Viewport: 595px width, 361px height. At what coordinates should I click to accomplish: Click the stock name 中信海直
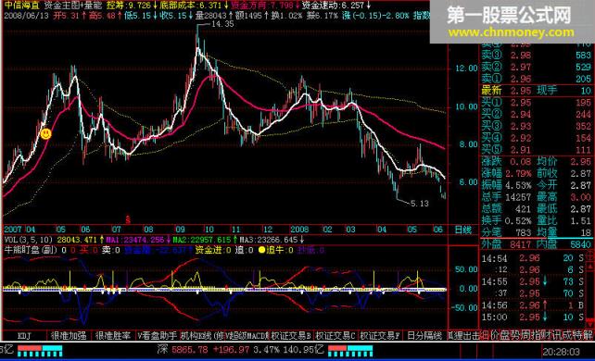21,6
